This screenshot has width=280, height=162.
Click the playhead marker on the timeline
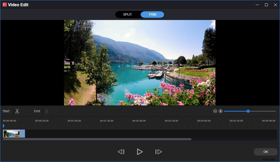pos(3,126)
